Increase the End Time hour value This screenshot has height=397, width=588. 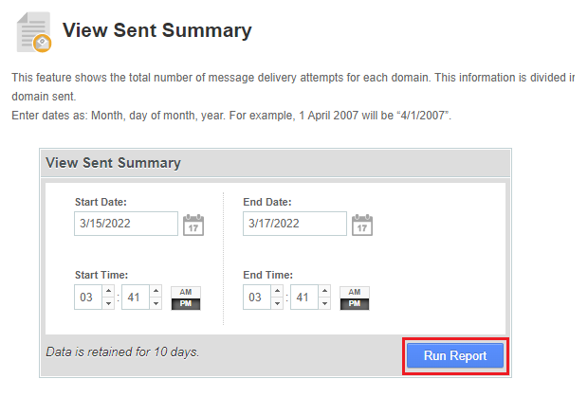coord(276,292)
